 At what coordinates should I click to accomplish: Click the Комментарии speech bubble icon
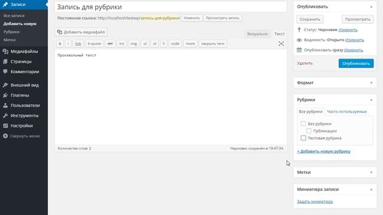coord(5,72)
